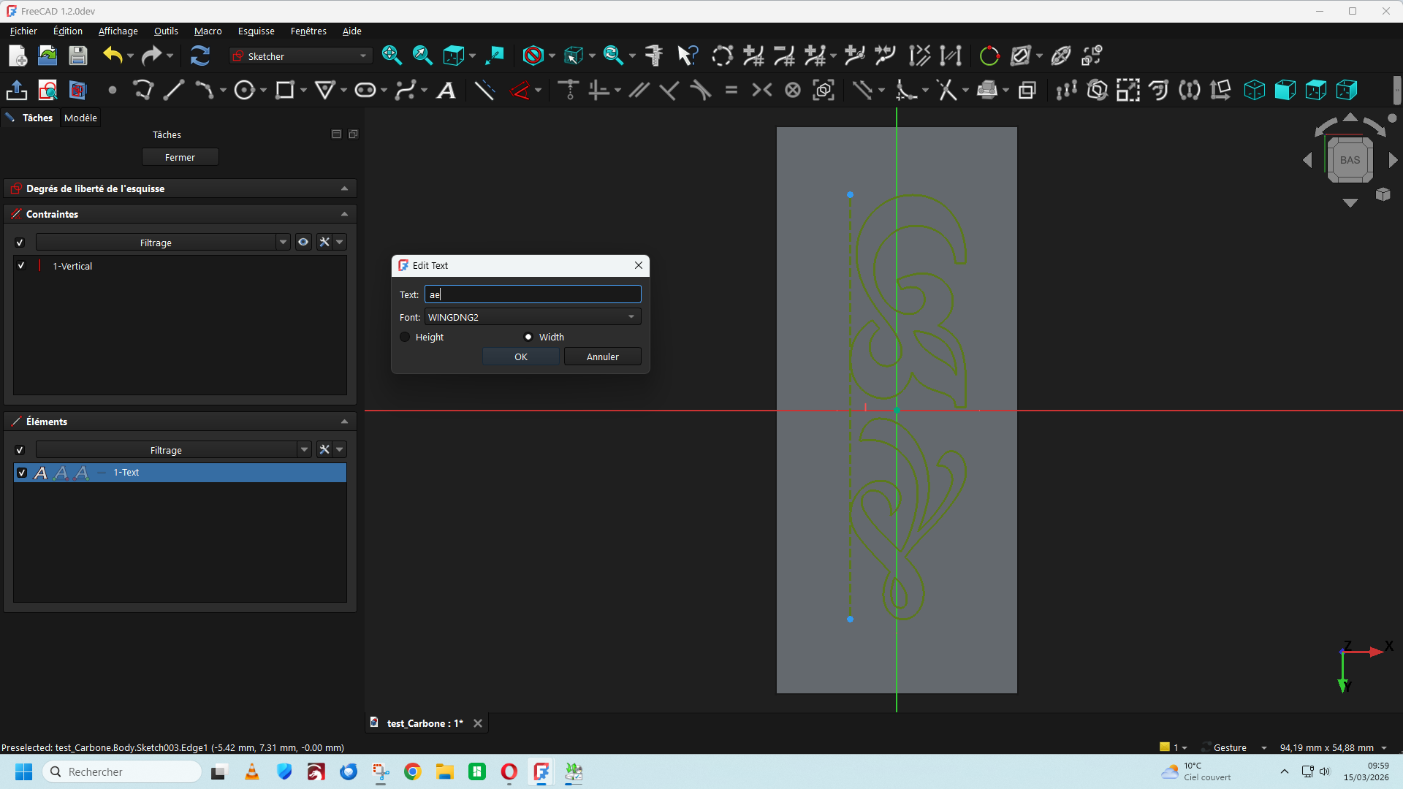Image resolution: width=1403 pixels, height=789 pixels.
Task: Click the zoom fit all icon
Action: pos(392,56)
